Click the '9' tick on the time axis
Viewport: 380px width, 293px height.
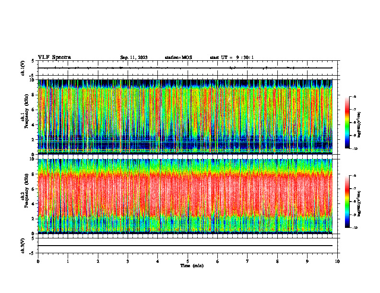tap(307, 261)
